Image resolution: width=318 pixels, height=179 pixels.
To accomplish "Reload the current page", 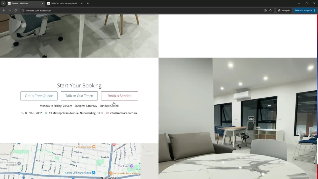I will [x=15, y=10].
